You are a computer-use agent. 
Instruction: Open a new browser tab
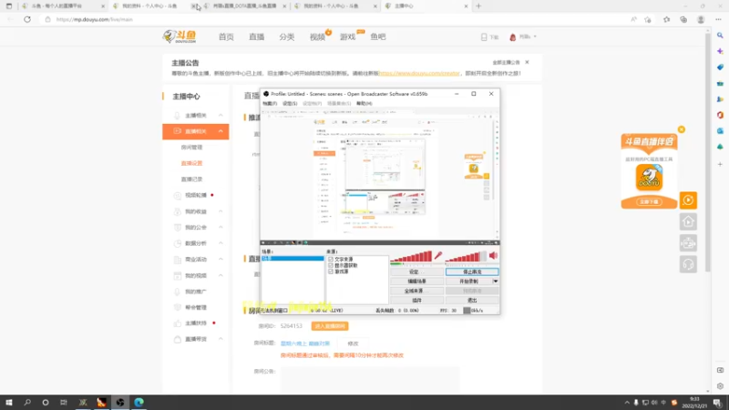pyautogui.click(x=478, y=6)
